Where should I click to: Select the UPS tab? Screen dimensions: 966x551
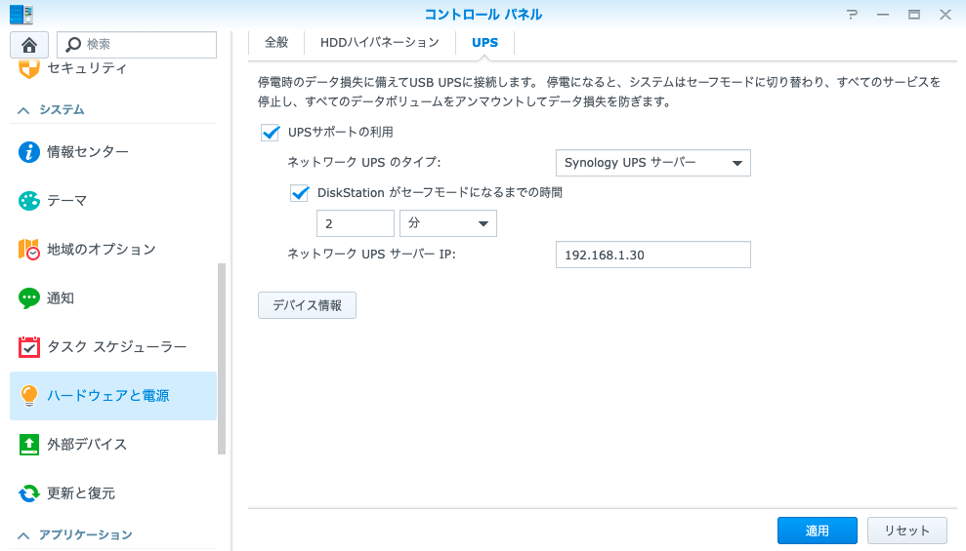click(x=484, y=43)
